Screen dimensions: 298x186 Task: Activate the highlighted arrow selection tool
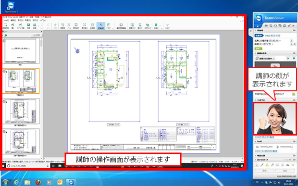[x=101, y=26]
